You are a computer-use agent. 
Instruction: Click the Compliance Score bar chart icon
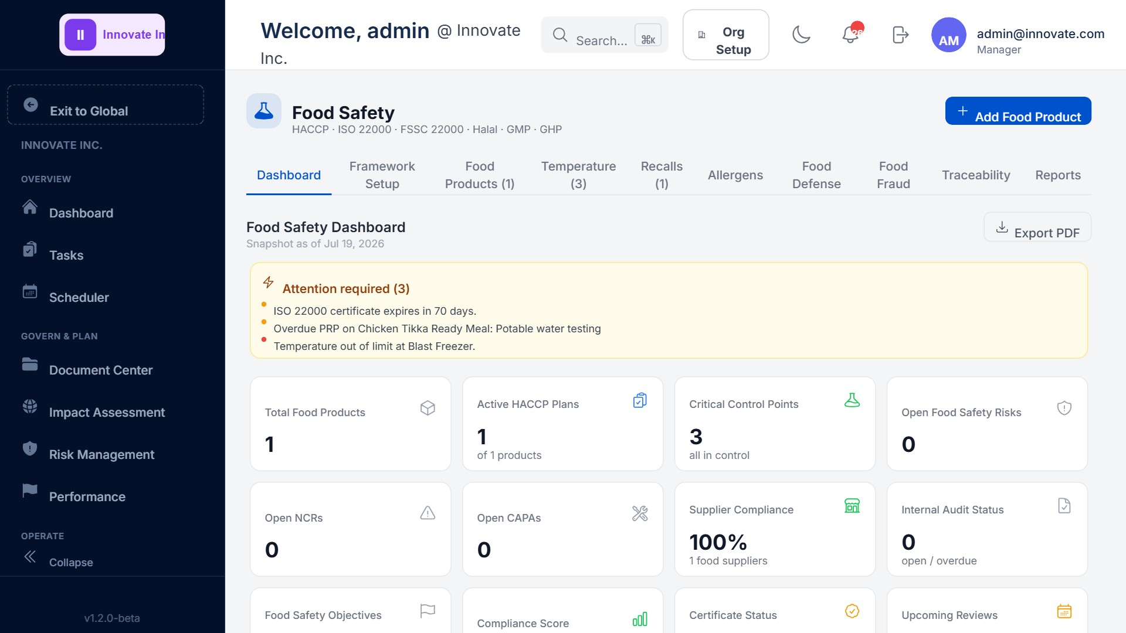tap(640, 619)
